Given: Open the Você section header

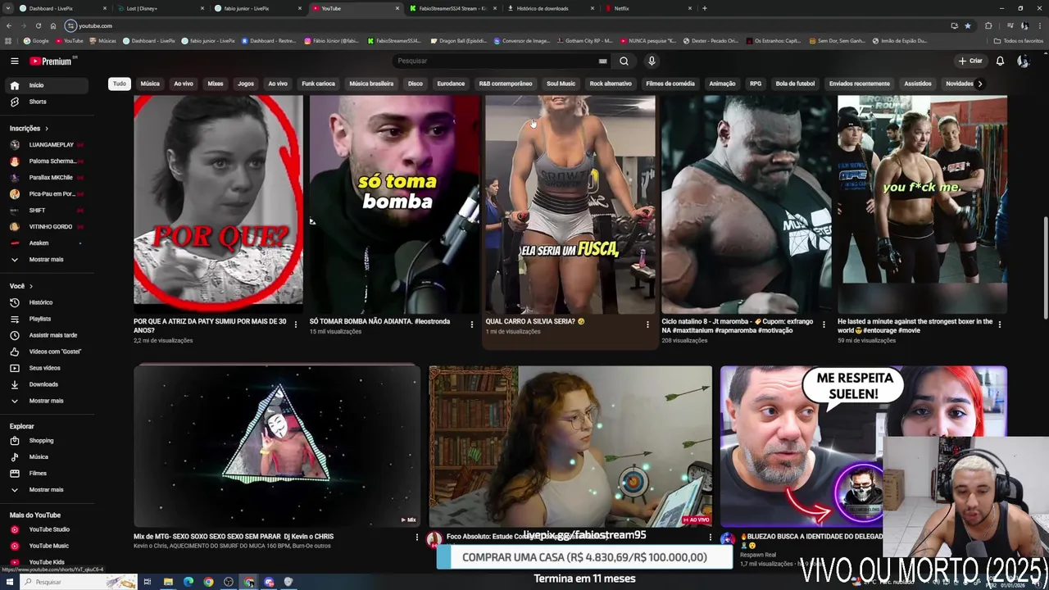Looking at the screenshot, I should (21, 286).
